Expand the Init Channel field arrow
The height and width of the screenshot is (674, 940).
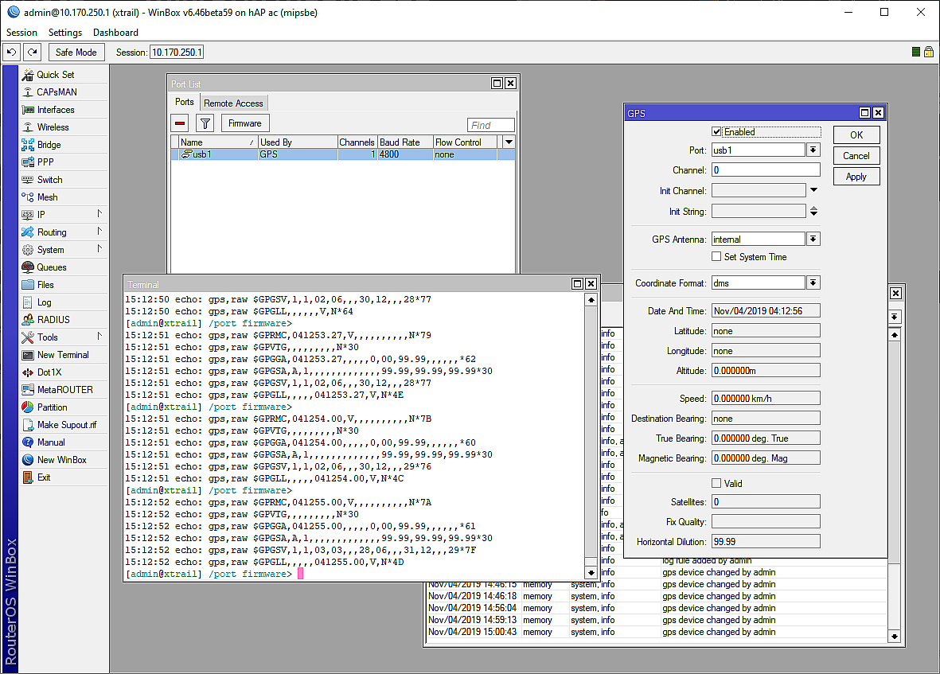[813, 190]
